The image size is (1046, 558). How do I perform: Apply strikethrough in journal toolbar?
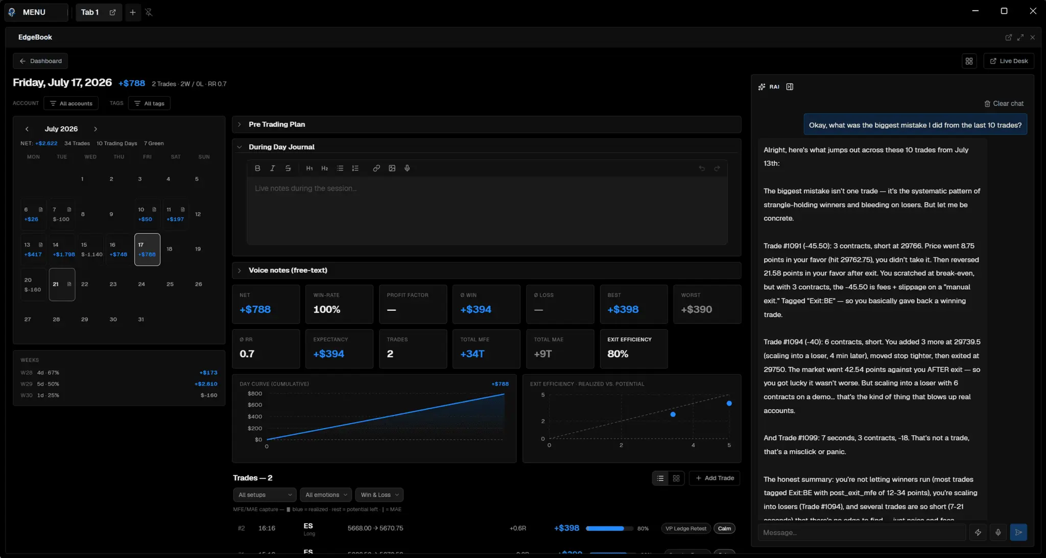[x=288, y=168]
